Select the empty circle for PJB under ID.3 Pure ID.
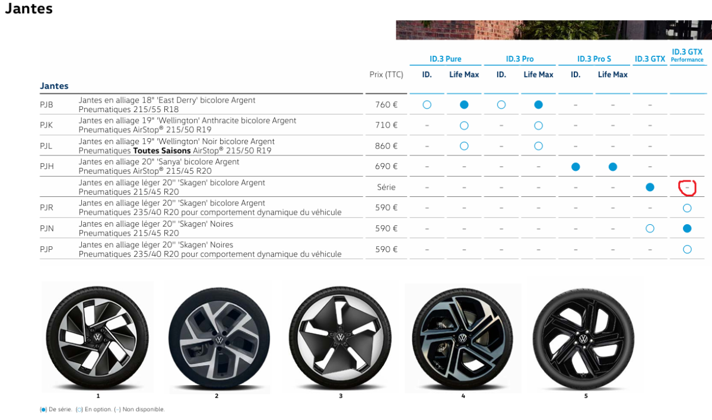The height and width of the screenshot is (420, 712). pyautogui.click(x=427, y=105)
